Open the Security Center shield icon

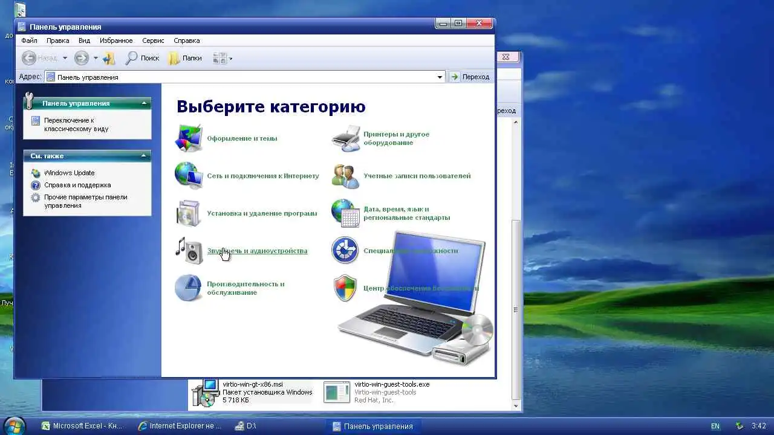345,288
